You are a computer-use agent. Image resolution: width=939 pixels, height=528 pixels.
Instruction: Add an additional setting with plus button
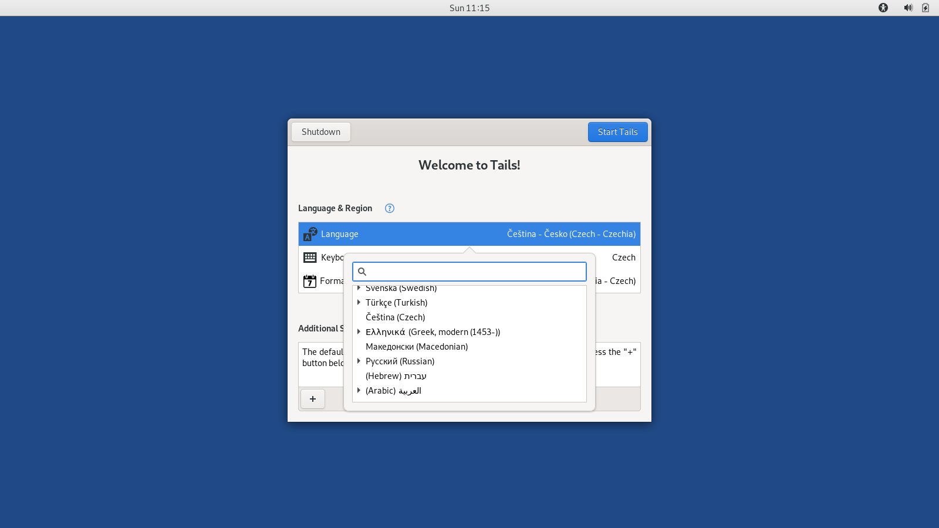coord(313,399)
